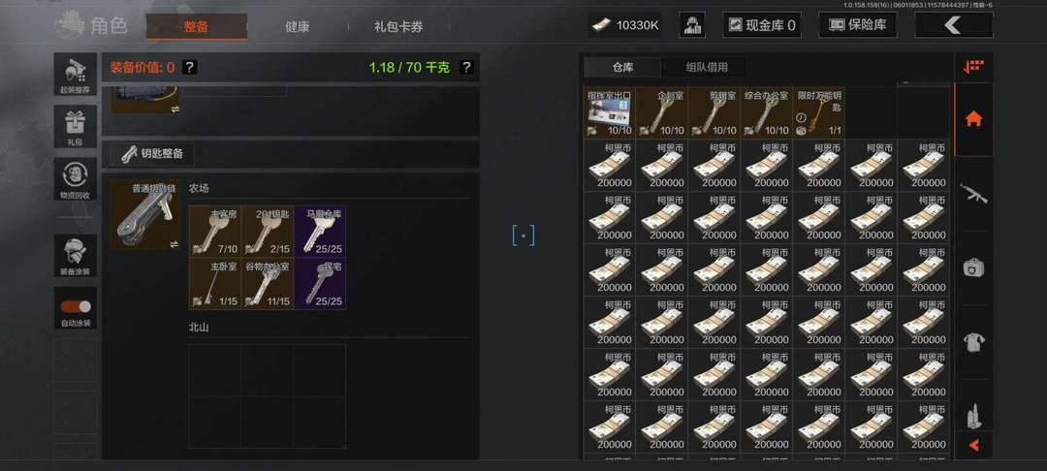Select the clothing armor category icon
The height and width of the screenshot is (471, 1047).
click(973, 343)
